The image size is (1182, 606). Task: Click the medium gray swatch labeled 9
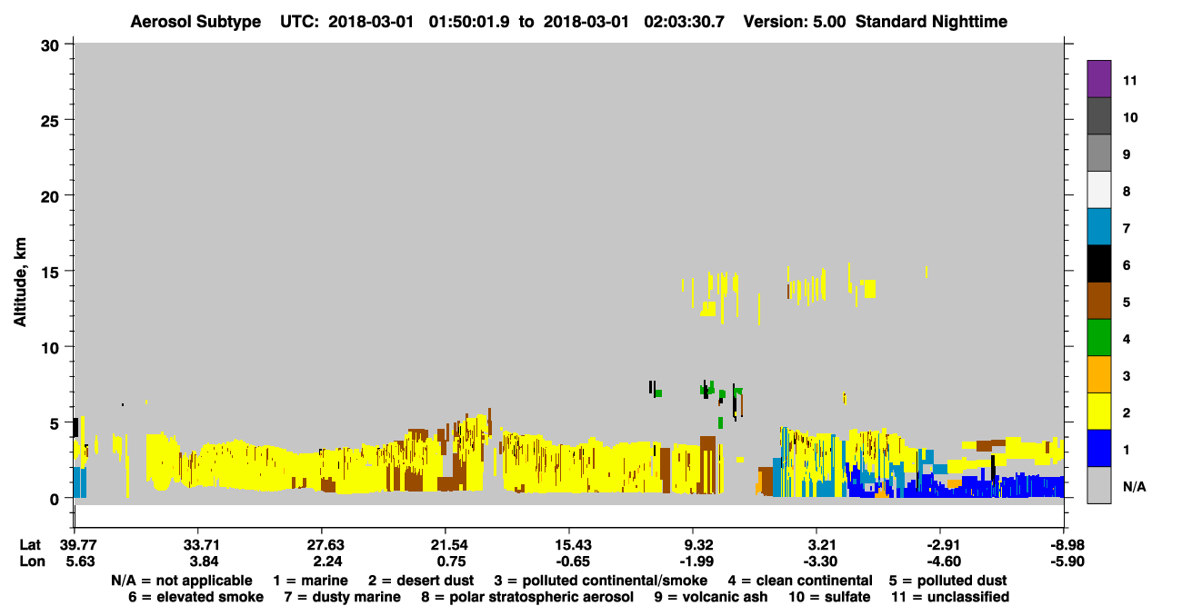(x=1099, y=153)
